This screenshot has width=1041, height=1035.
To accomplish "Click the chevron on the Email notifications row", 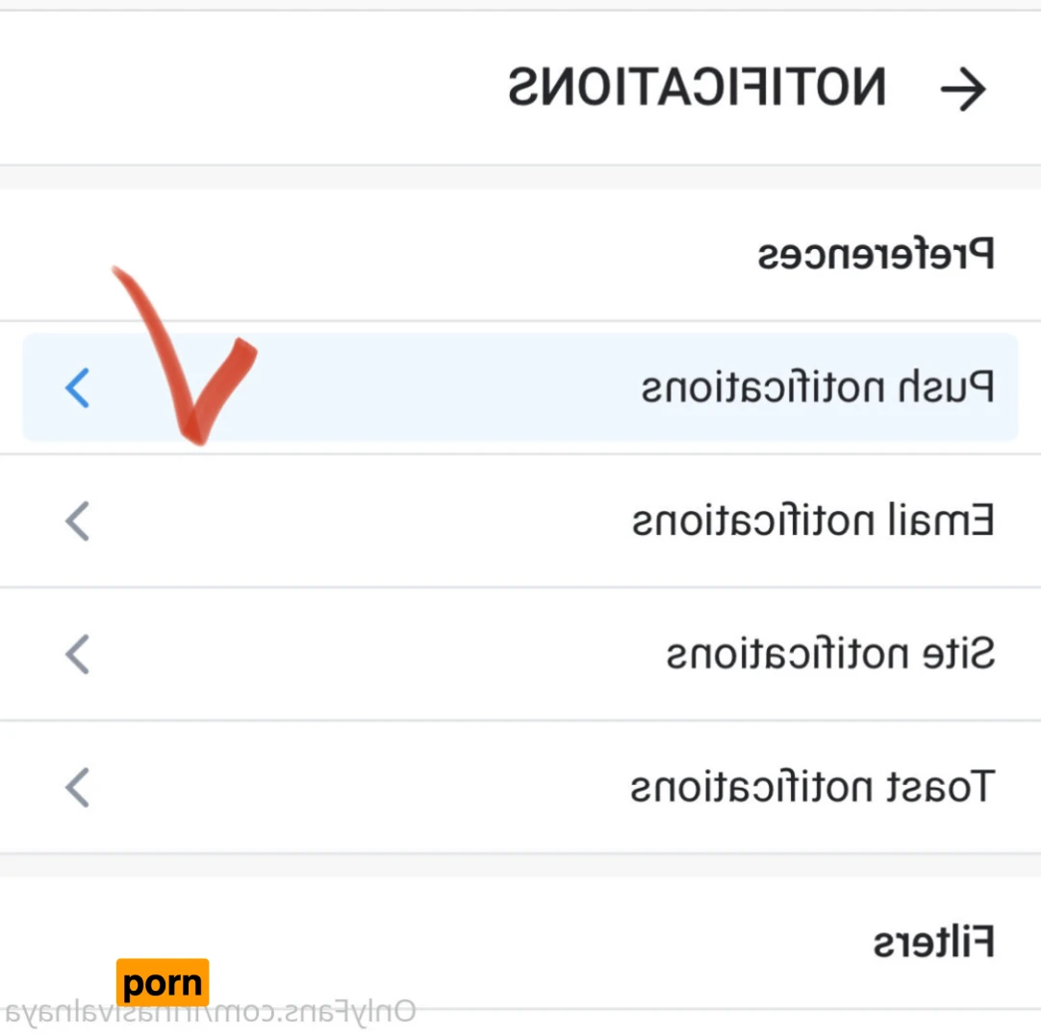I will (x=77, y=521).
